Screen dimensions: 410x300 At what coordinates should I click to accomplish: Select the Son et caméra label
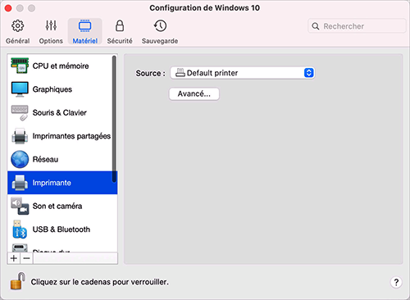click(57, 206)
